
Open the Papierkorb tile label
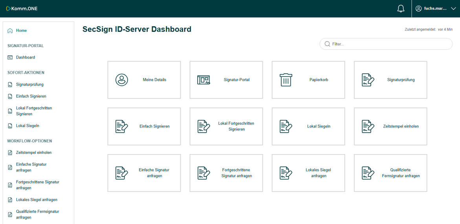[319, 80]
